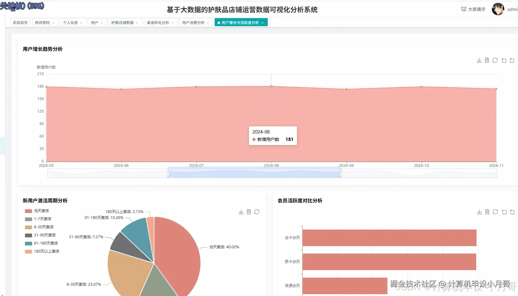The image size is (518, 296).
Task: Restore the member activity comparison chart
Action: pos(495,212)
